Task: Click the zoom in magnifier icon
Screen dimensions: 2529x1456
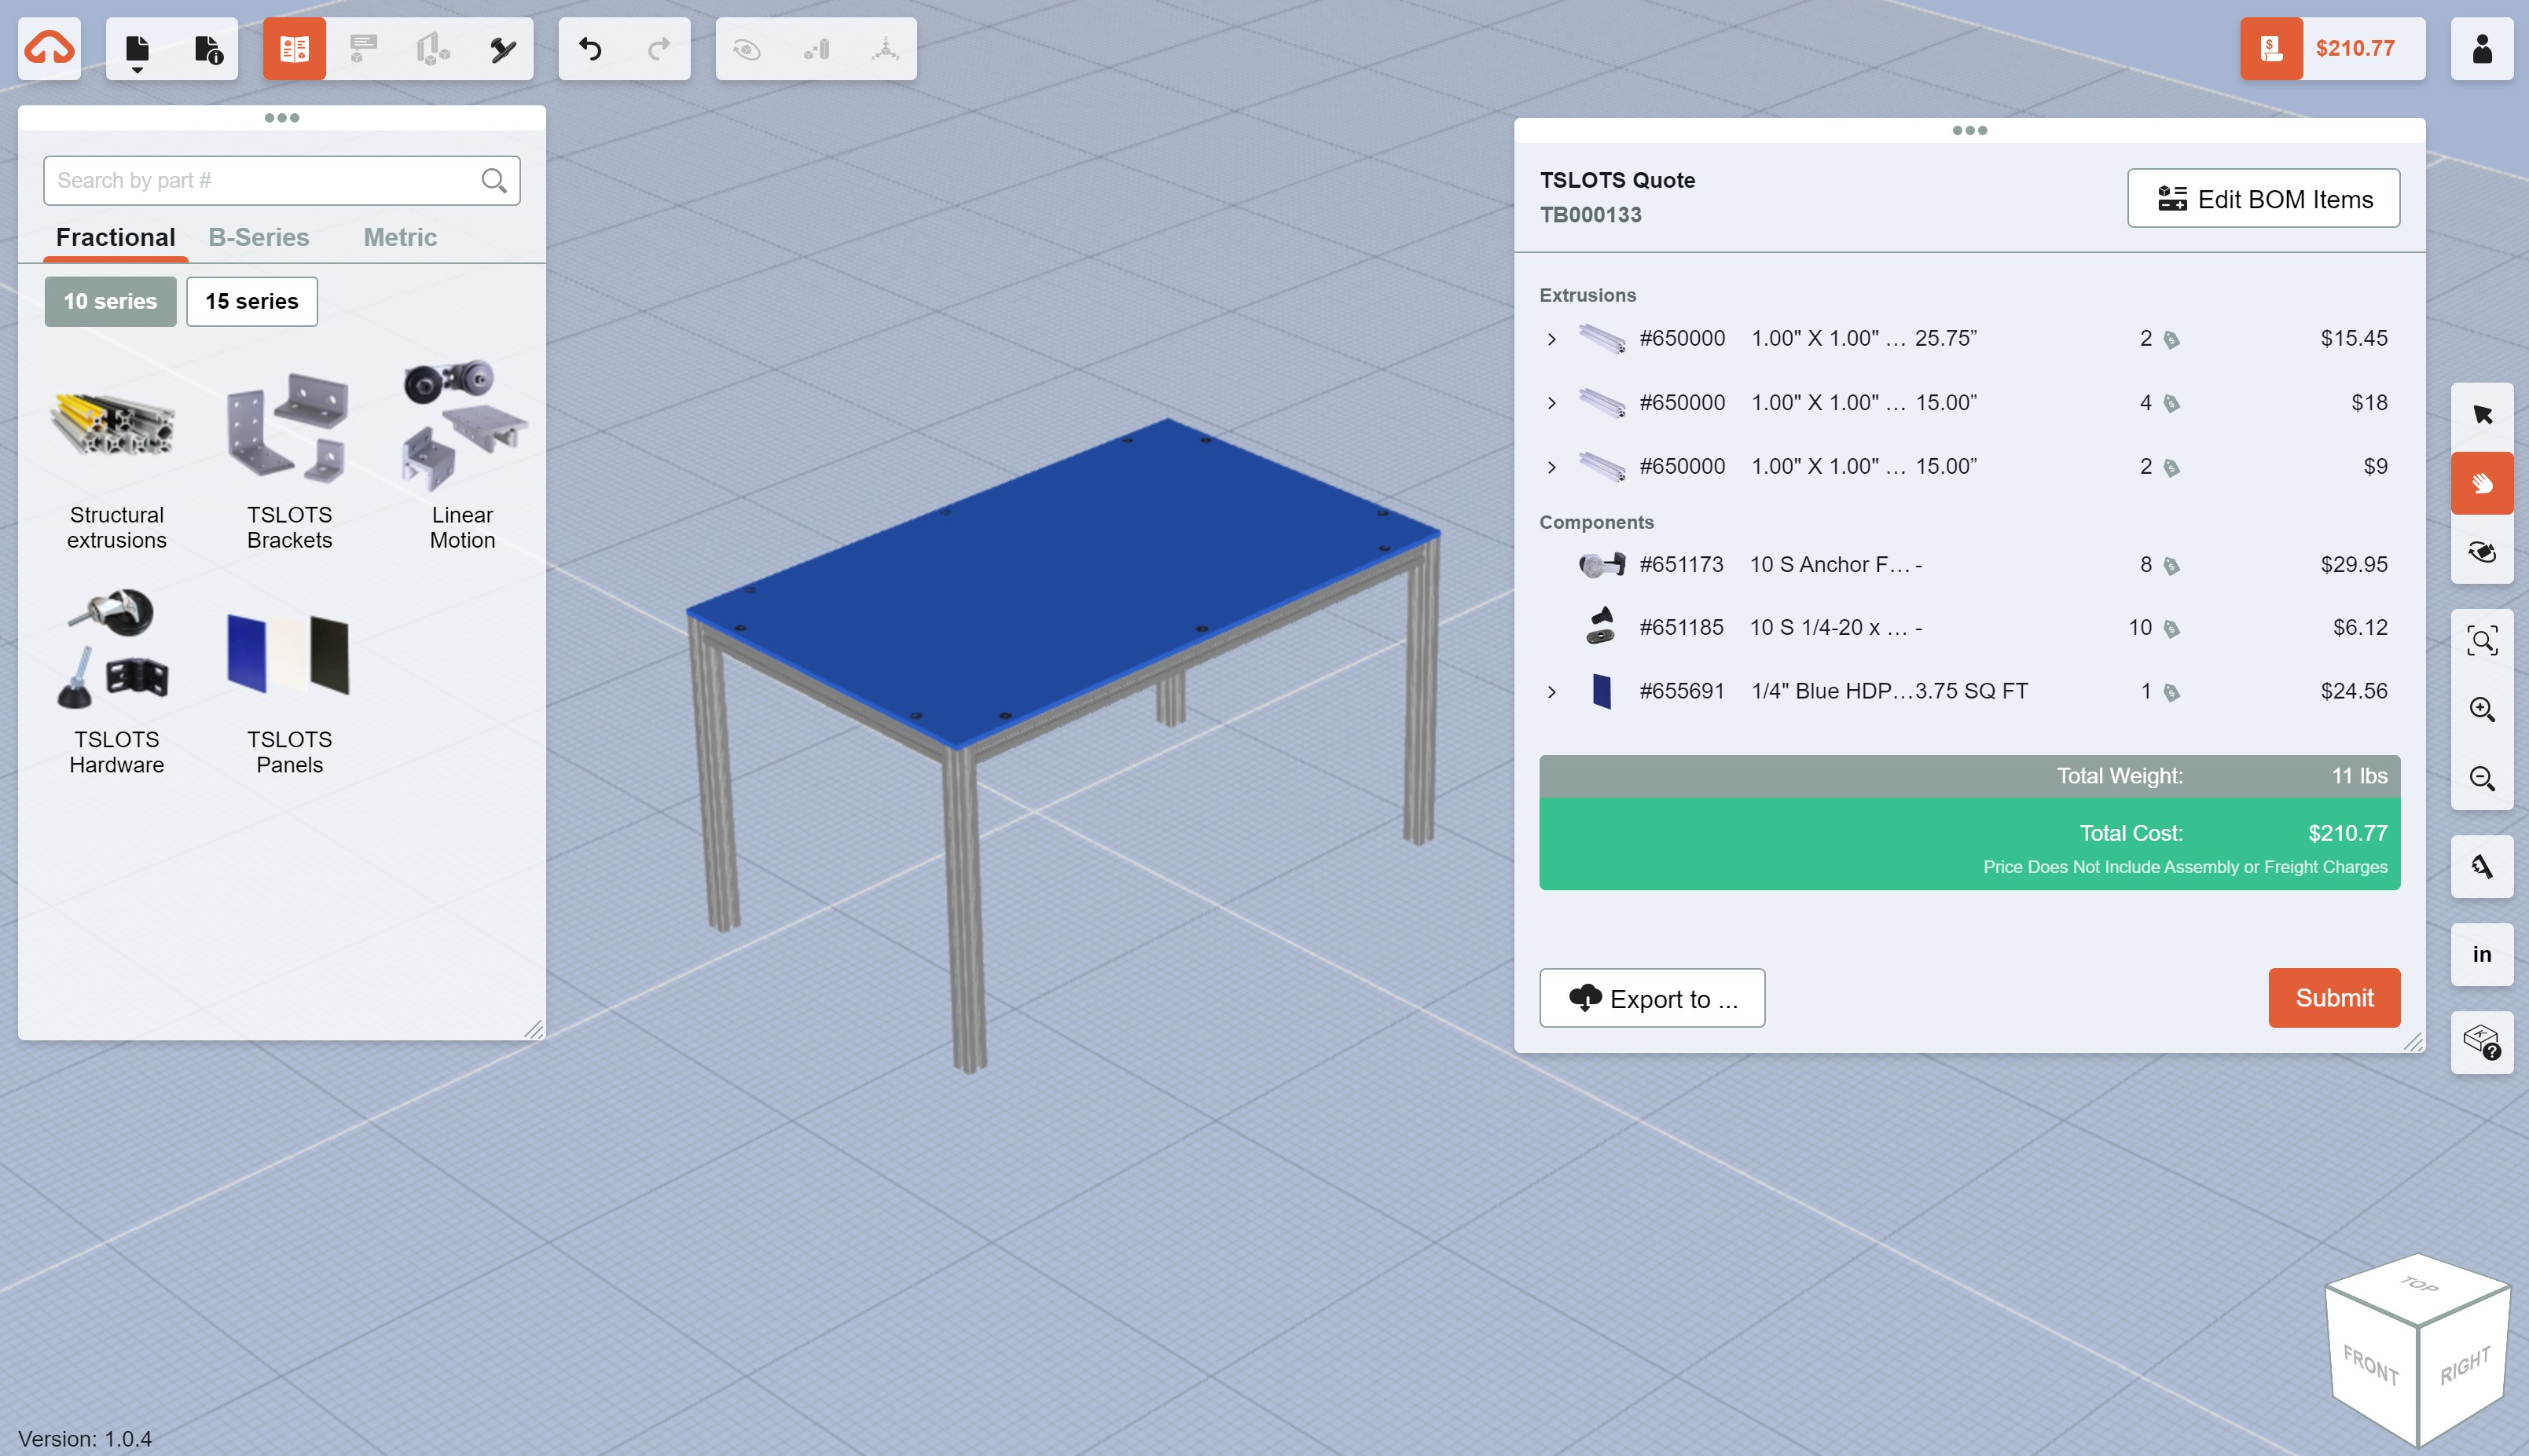Action: point(2481,709)
